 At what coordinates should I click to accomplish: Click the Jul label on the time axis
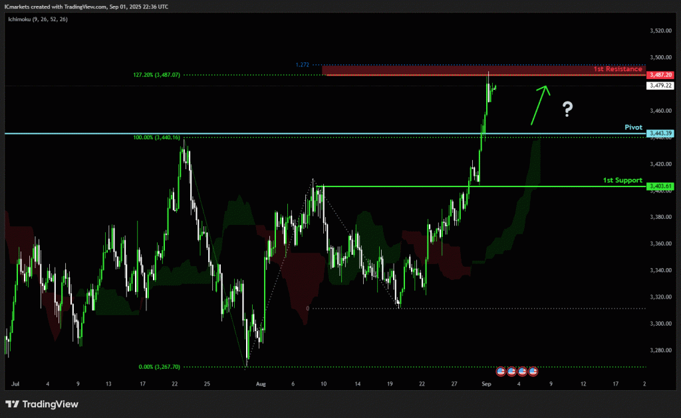(15, 383)
